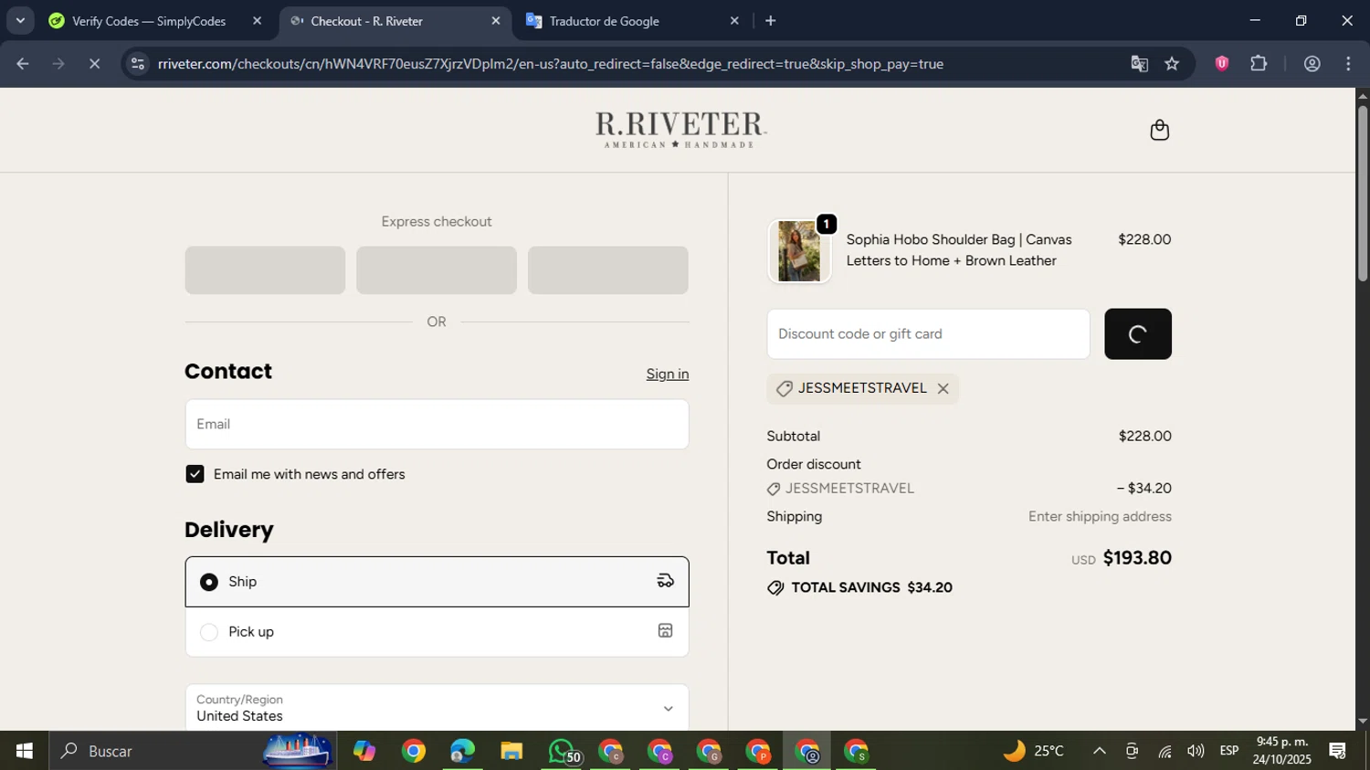Viewport: 1370px width, 770px height.
Task: Open a new browser tab
Action: (771, 21)
